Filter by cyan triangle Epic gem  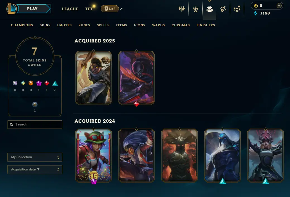click(x=55, y=83)
